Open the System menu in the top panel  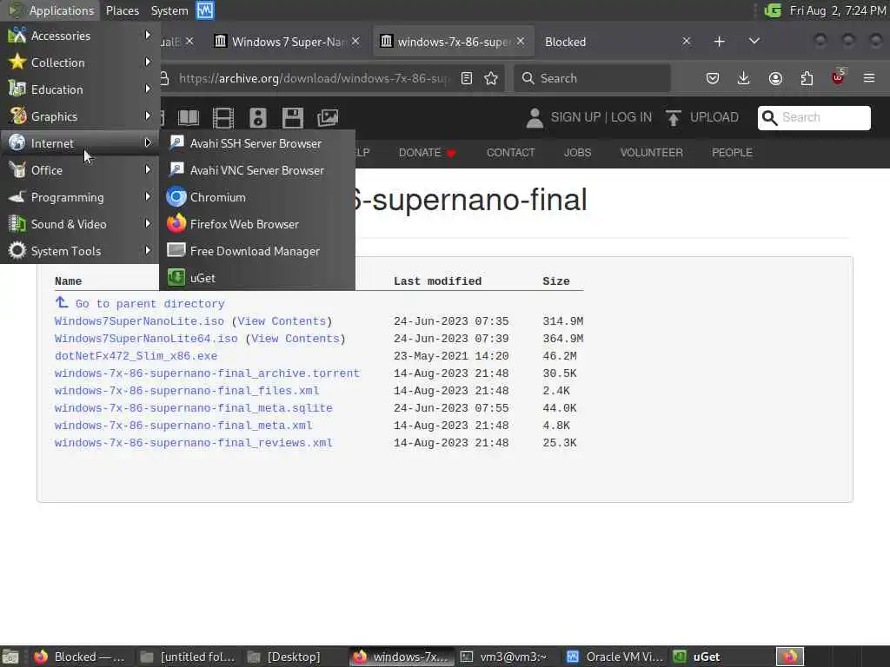(169, 10)
